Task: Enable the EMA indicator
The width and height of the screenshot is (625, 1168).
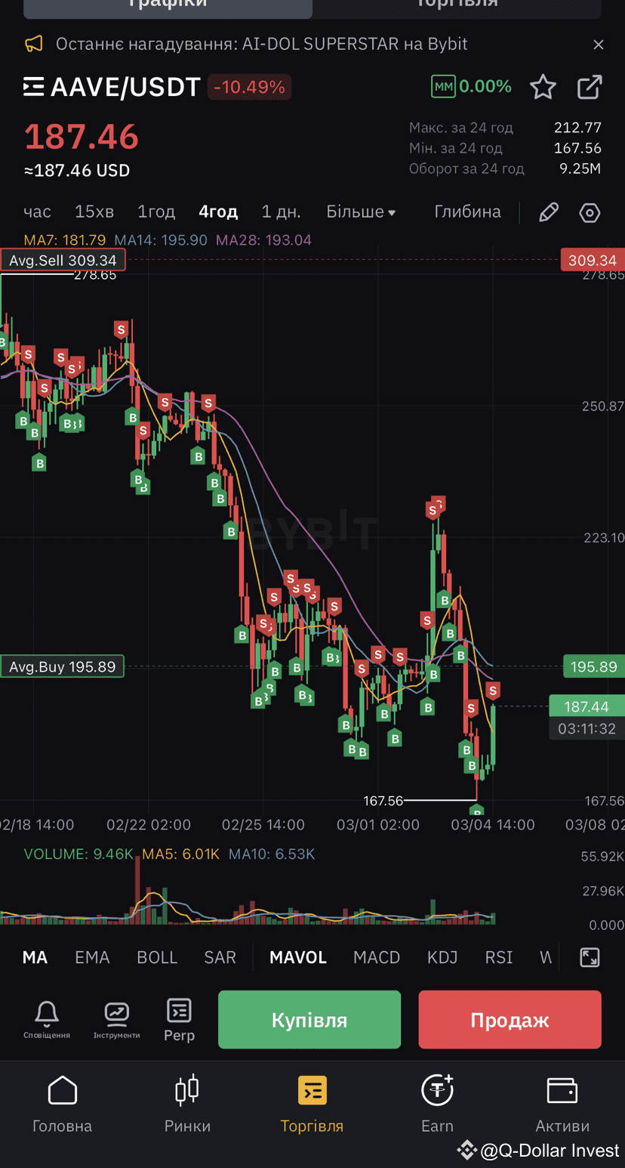Action: point(92,957)
